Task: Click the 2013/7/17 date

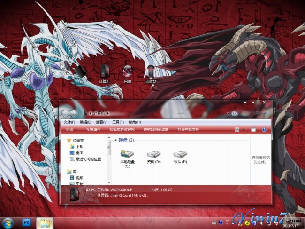Action: (x=290, y=226)
